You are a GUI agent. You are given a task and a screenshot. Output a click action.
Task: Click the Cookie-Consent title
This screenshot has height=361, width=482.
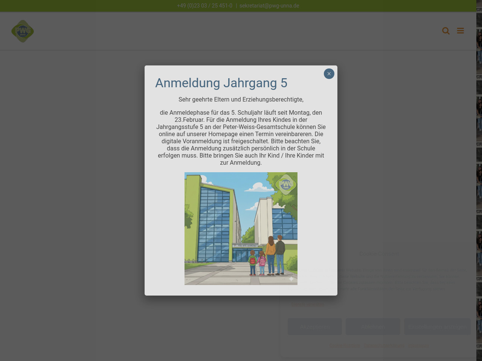379,254
